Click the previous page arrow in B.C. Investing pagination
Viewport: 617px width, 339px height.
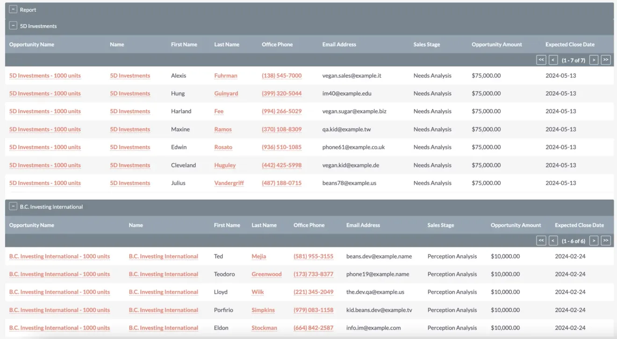coord(553,240)
